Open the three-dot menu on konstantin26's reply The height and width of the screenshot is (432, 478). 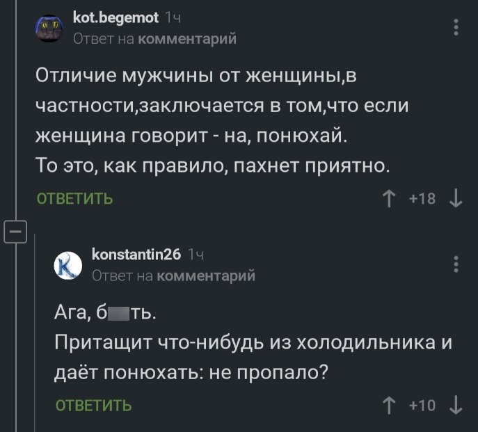click(x=456, y=264)
